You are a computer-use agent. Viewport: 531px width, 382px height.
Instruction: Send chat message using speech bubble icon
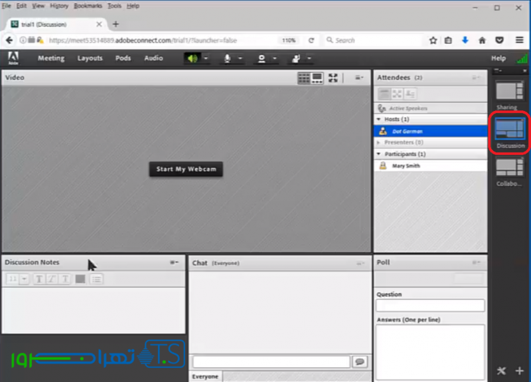tap(360, 361)
